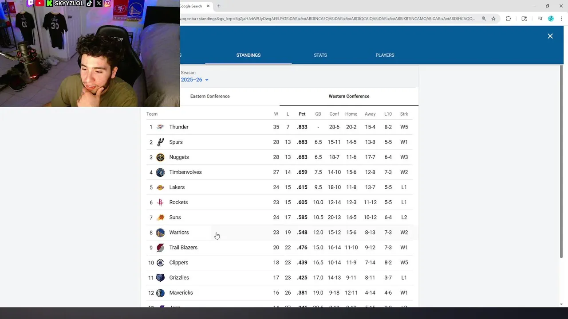Screen dimensions: 568x319
Task: Click the Rockets home record 12-3
Action: (351, 202)
